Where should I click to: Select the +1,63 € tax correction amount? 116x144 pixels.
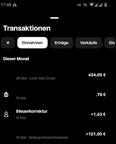[98, 114]
